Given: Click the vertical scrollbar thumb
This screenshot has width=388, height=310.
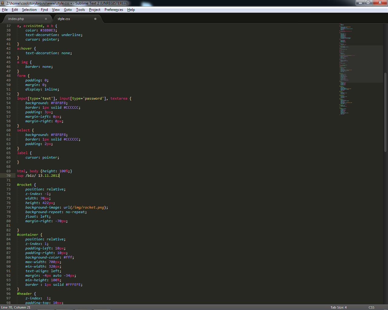Looking at the screenshot, I should [386, 112].
